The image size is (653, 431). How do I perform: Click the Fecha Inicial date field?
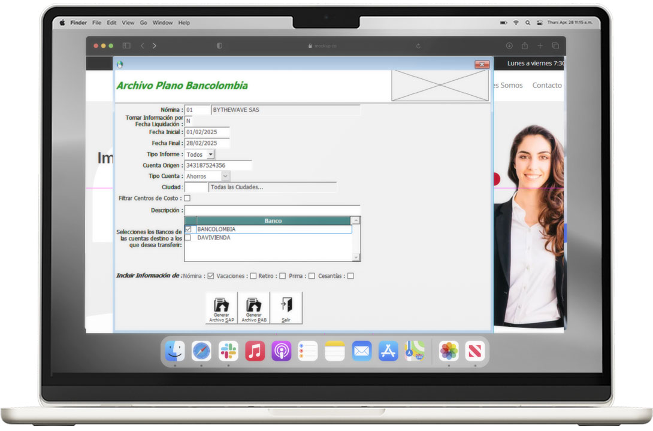207,132
